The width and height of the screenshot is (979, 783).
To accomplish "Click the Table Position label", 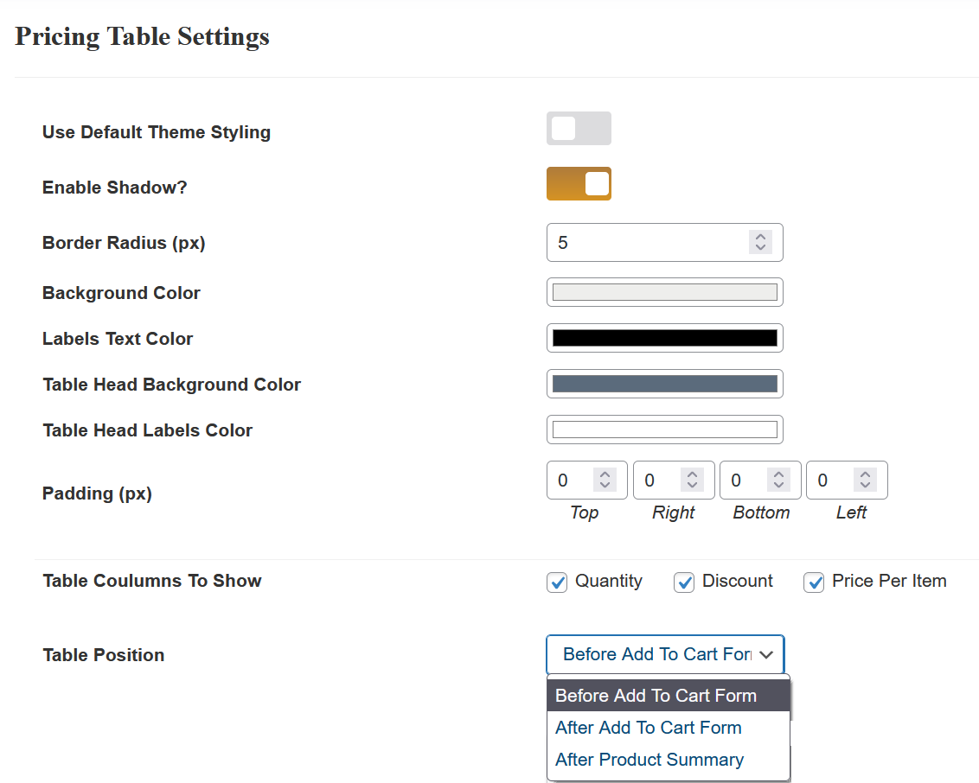I will click(x=104, y=655).
